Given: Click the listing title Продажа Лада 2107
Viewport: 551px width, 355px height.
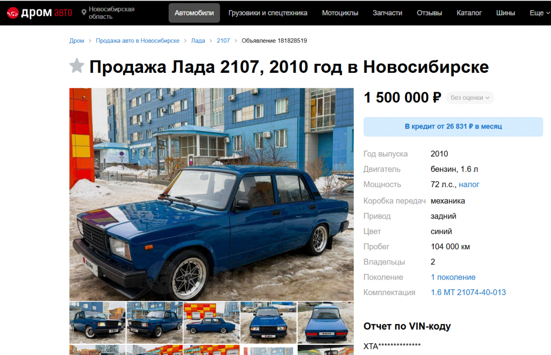Looking at the screenshot, I should coord(289,67).
